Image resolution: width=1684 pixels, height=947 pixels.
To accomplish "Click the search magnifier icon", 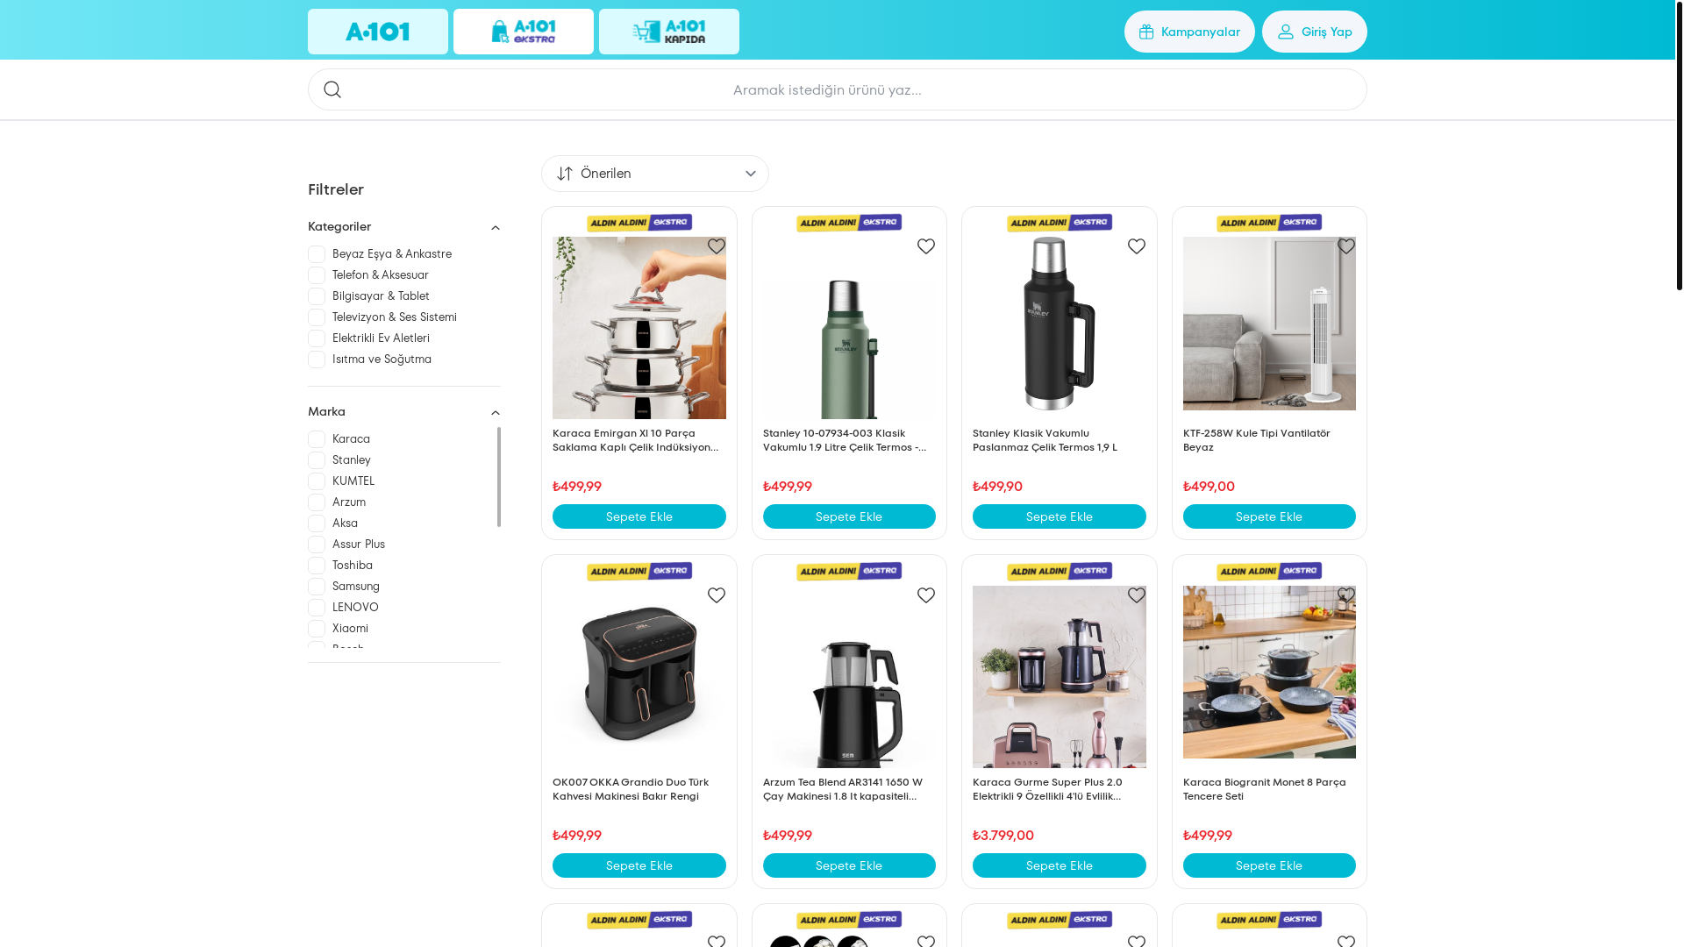I will [332, 89].
